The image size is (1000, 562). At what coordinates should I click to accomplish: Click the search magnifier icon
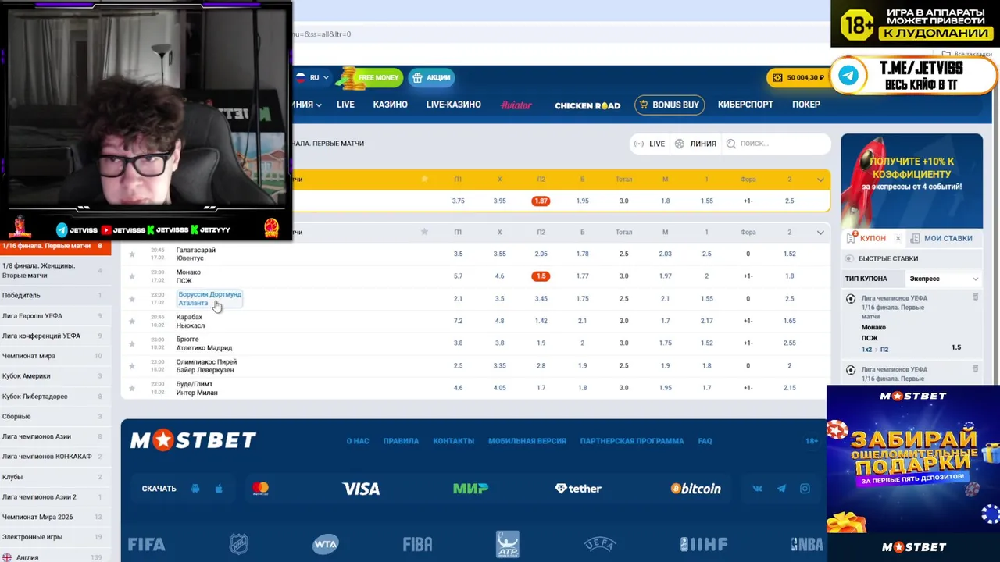731,144
